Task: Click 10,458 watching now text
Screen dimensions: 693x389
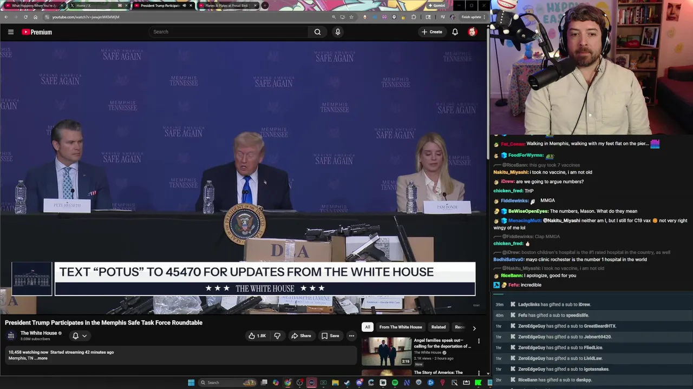Action: click(x=28, y=352)
